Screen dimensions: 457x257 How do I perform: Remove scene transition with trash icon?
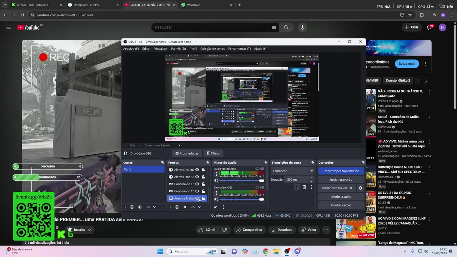point(304,187)
